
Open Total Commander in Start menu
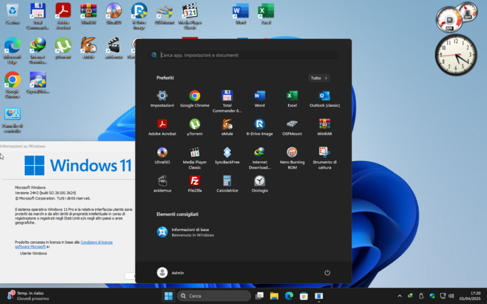pos(227,101)
